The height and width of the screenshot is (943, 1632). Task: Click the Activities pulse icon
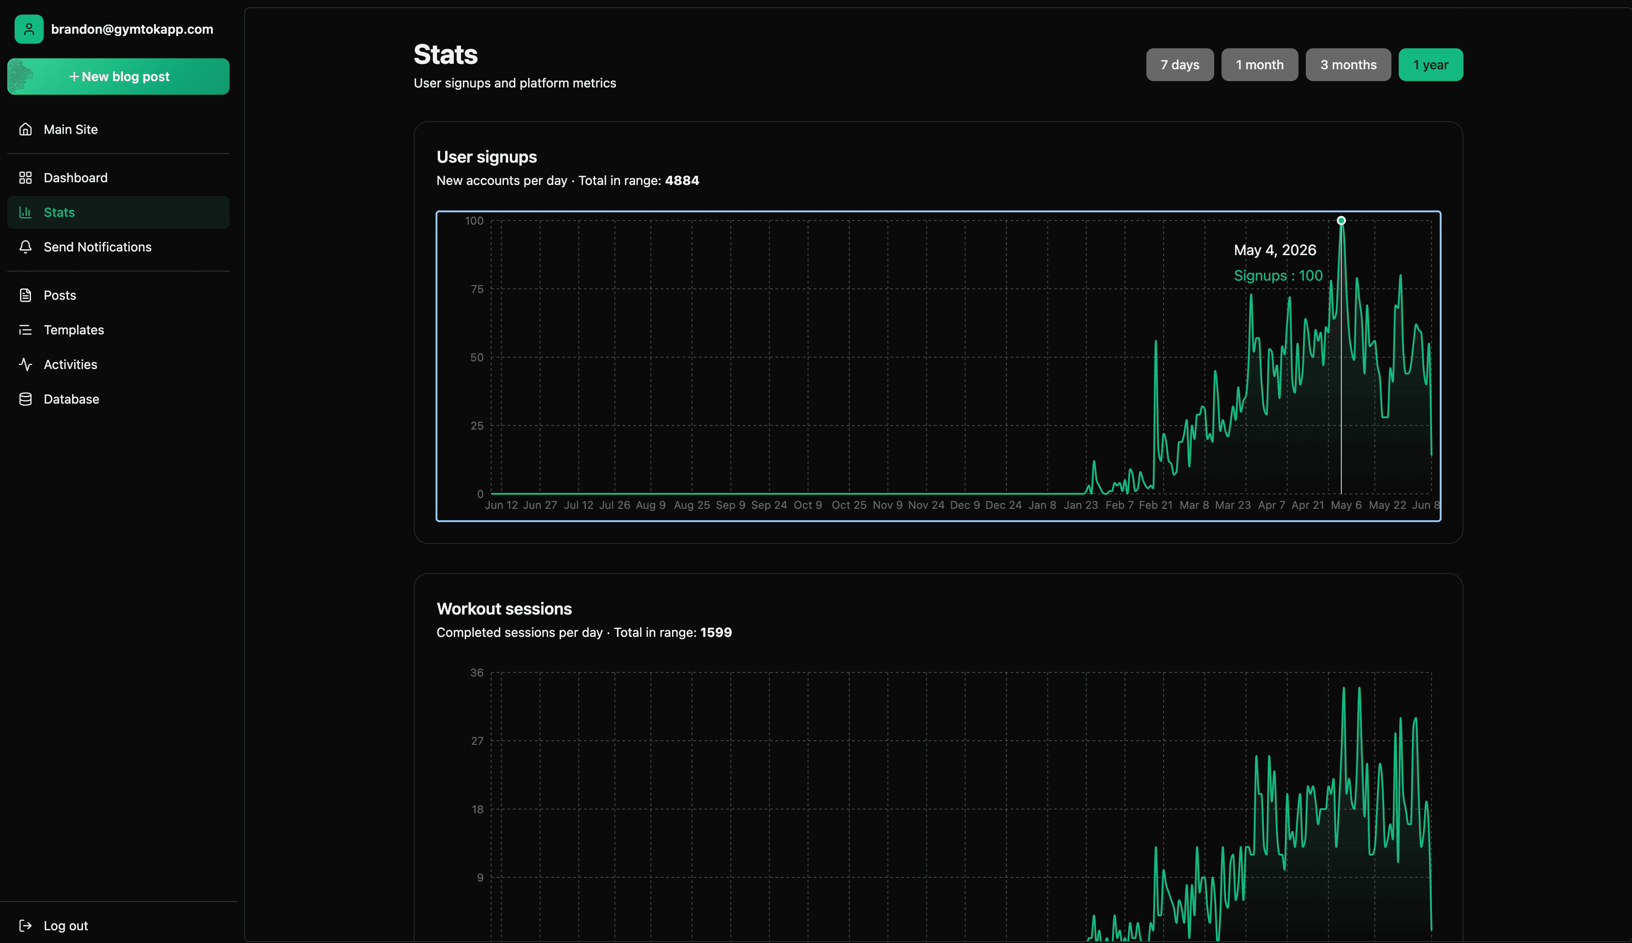click(25, 364)
